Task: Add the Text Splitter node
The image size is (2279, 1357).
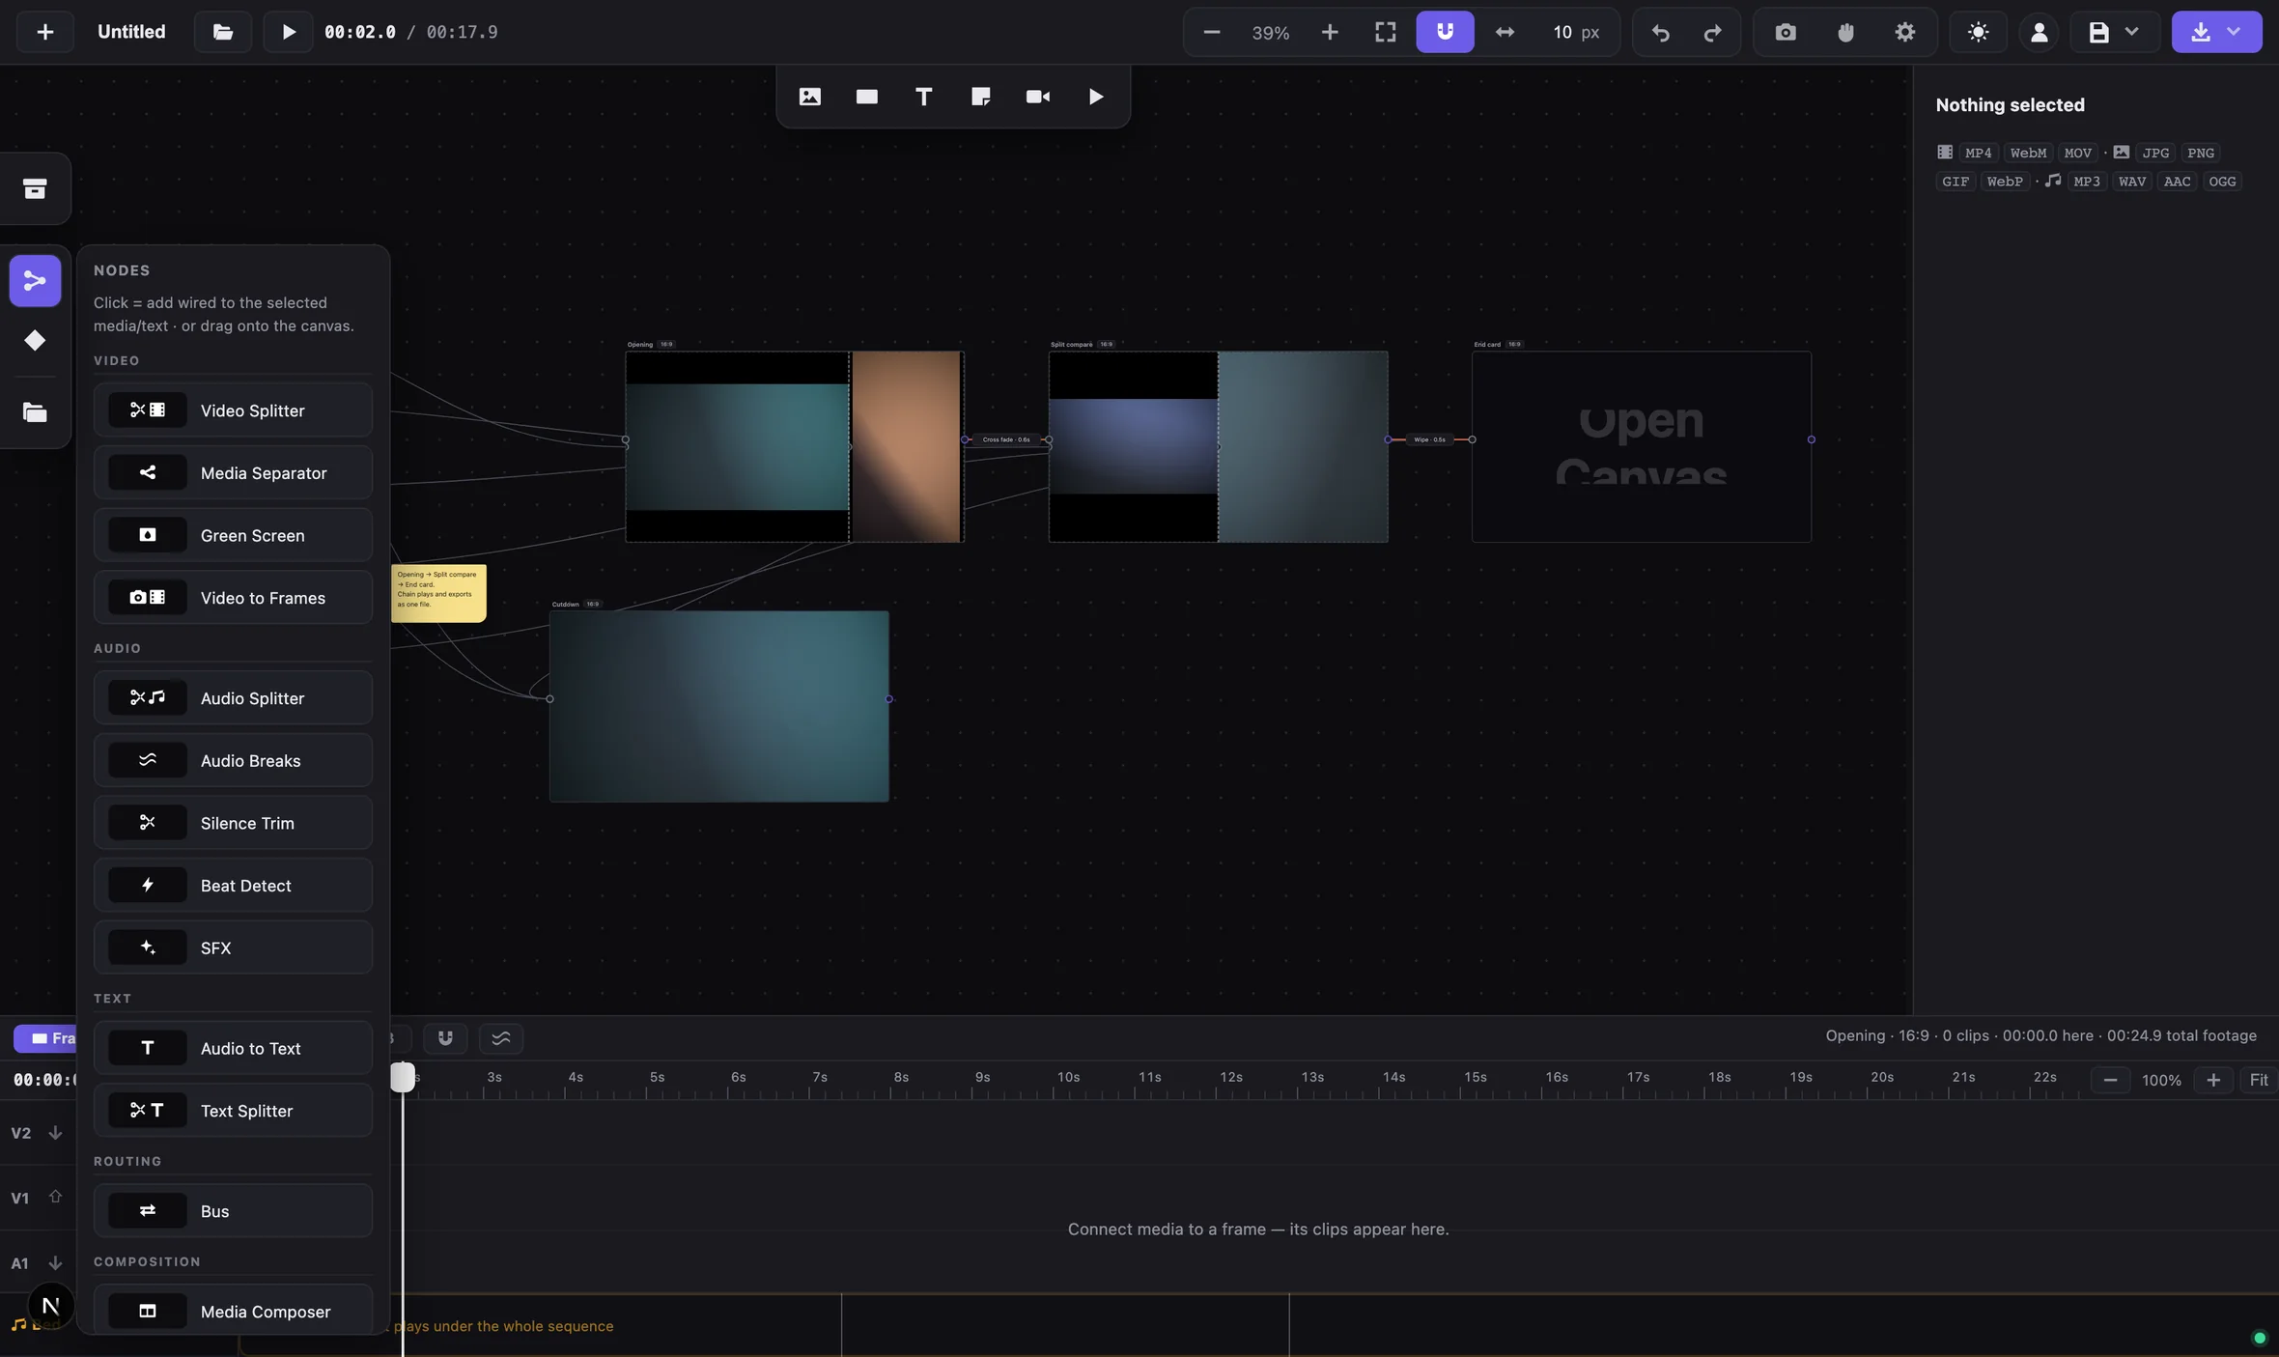Action: click(233, 1111)
